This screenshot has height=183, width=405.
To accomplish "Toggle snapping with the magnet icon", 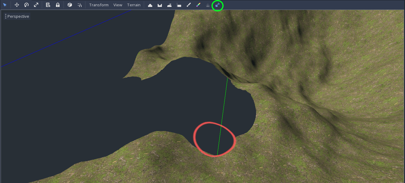I will pyautogui.click(x=80, y=5).
